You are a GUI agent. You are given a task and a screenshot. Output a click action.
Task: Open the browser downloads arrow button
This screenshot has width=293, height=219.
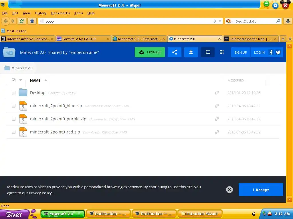(x=288, y=21)
